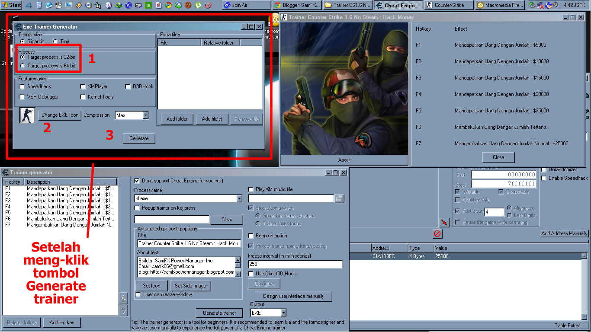
Task: Click the Counter-Strike EXE icon preview
Action: (x=28, y=115)
